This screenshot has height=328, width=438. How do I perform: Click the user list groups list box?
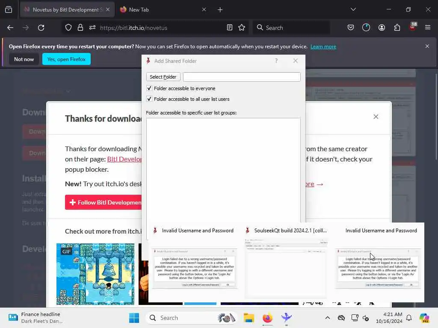coord(223,170)
